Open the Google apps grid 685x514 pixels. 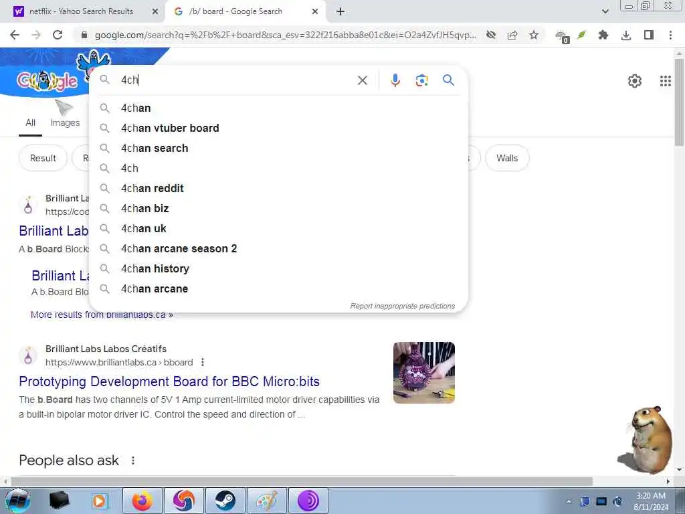click(665, 81)
